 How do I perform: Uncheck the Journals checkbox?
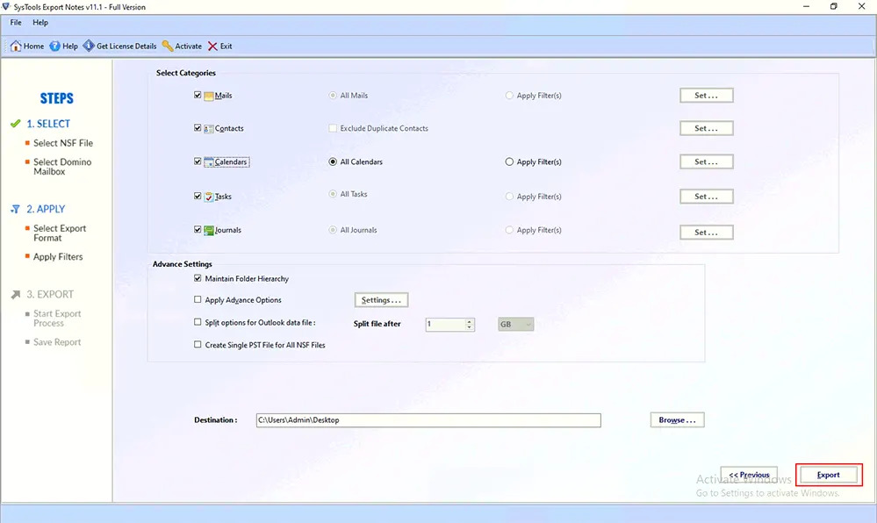point(198,229)
